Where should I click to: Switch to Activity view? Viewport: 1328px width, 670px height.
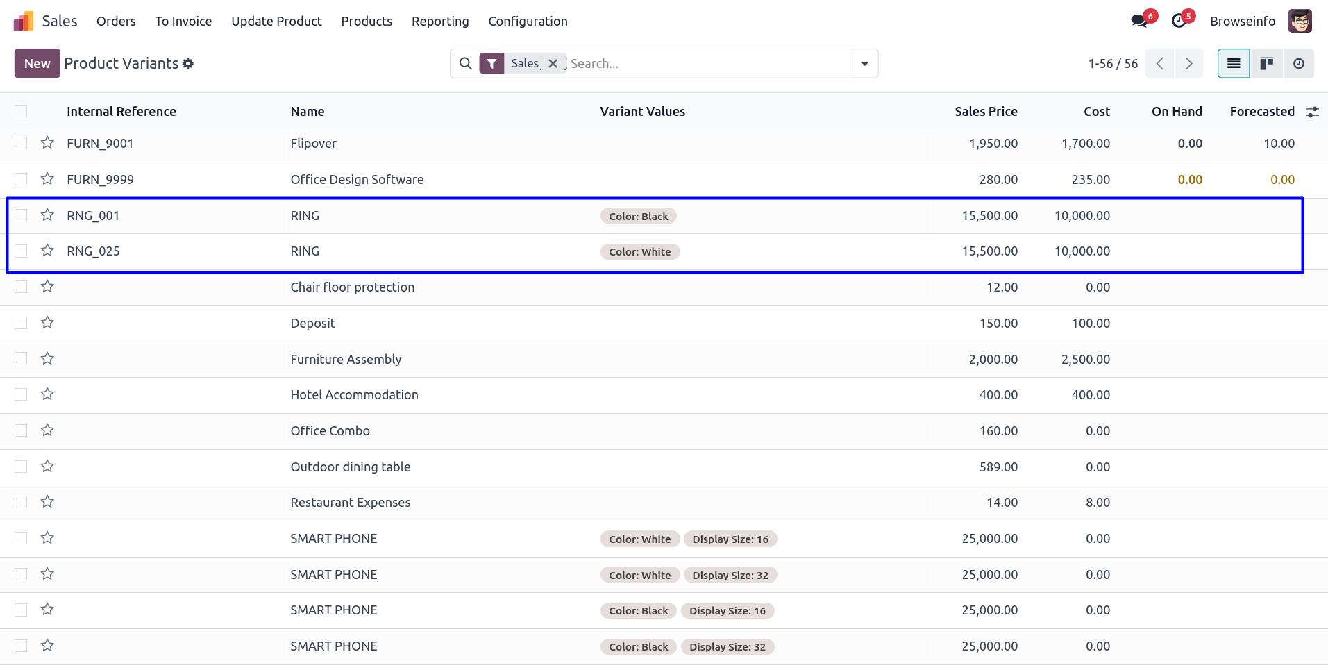(1298, 64)
